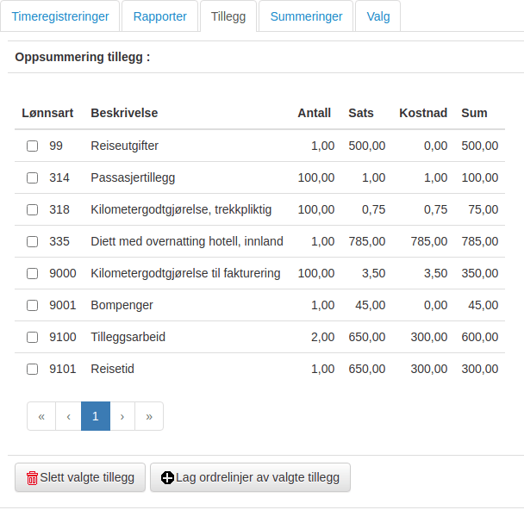Click the plus circle icon for ordrelinjer

tap(167, 477)
